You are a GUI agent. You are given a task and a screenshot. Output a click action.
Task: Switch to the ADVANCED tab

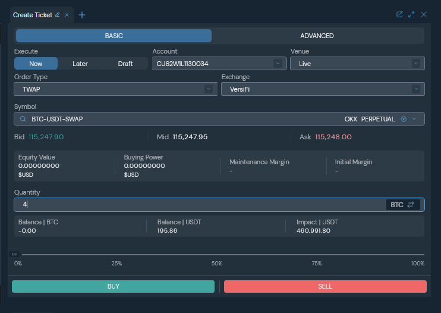click(317, 36)
